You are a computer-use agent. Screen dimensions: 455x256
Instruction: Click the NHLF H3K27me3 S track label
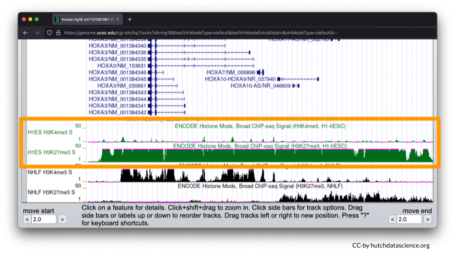(x=51, y=192)
